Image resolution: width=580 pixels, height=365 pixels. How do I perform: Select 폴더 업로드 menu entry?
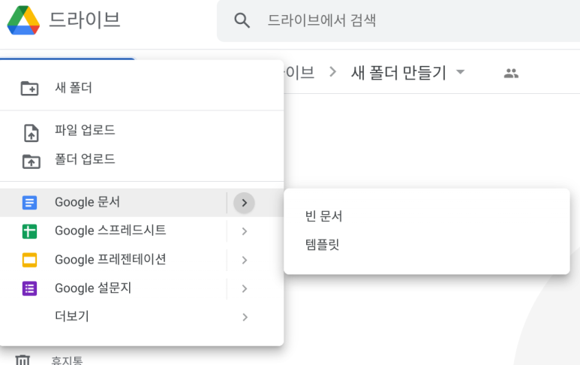coord(142,159)
